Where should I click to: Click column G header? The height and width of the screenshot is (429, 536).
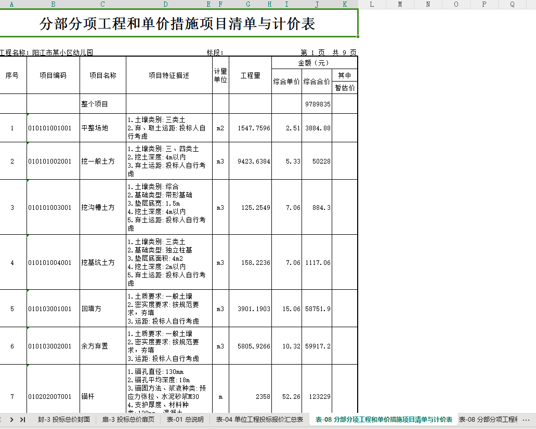248,5
